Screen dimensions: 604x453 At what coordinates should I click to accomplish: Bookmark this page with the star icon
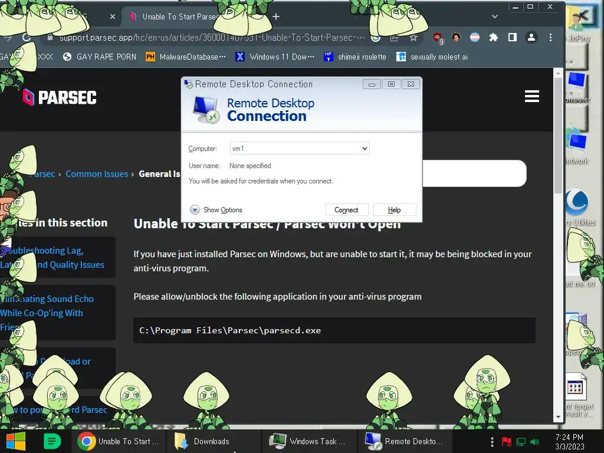click(x=413, y=37)
